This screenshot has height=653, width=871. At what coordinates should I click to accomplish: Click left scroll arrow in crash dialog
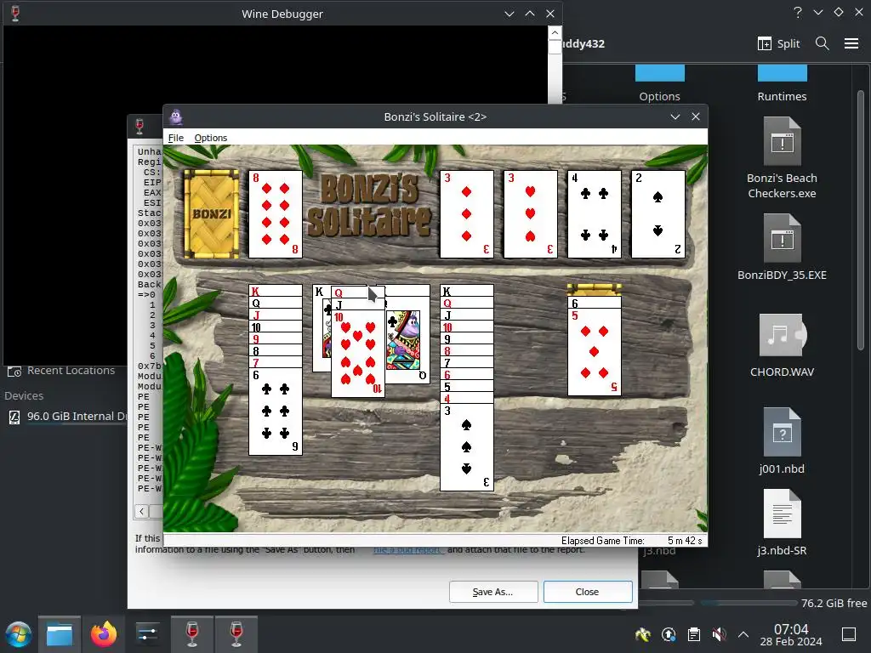142,511
